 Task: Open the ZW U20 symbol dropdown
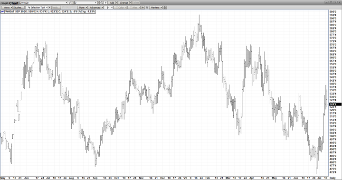[66, 3]
